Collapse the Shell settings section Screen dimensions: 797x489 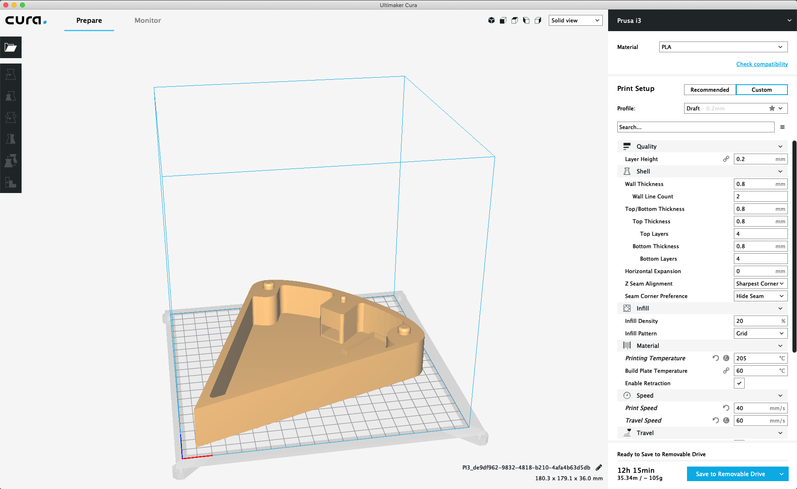click(702, 171)
